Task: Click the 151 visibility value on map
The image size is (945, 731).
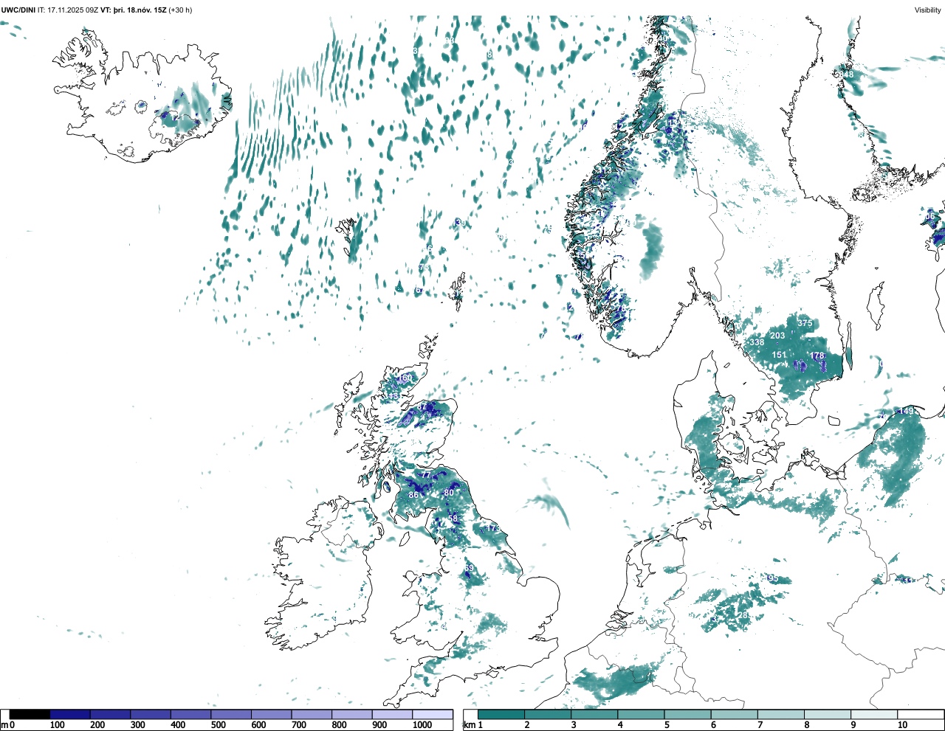Action: click(780, 355)
